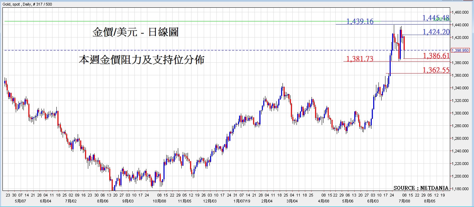
Task: Click the 3月/04 date axis label
Action: tap(292, 201)
